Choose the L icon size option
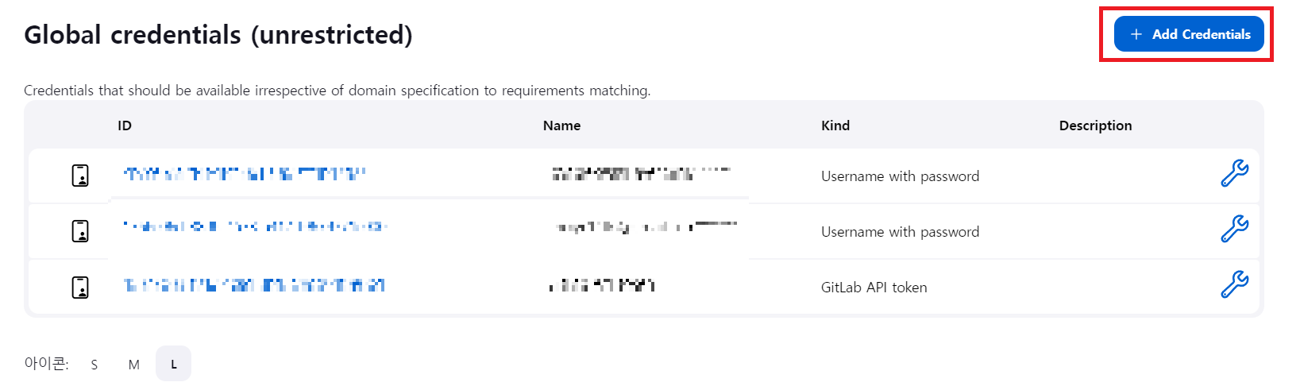 pos(173,364)
